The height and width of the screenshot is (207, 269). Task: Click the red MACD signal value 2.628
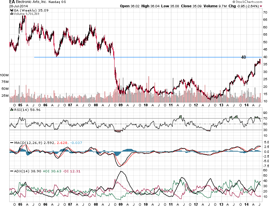[x=62, y=143]
